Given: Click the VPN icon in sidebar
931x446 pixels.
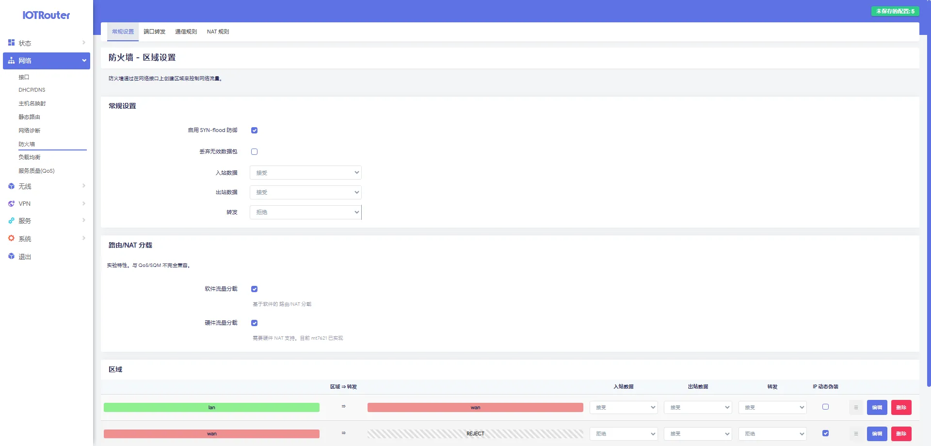Looking at the screenshot, I should pos(11,204).
